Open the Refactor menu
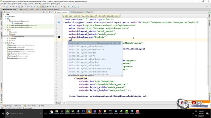The height and width of the screenshot is (118, 211). [31, 4]
